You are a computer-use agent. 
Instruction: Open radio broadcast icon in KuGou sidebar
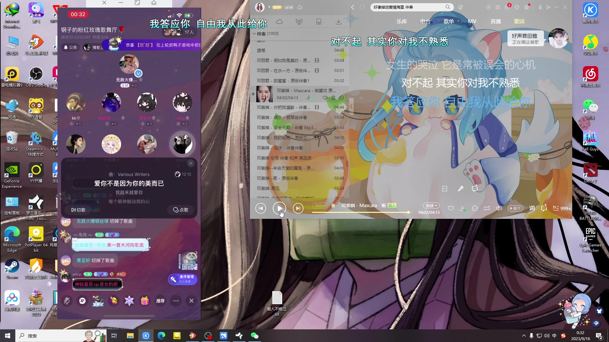(x=299, y=22)
